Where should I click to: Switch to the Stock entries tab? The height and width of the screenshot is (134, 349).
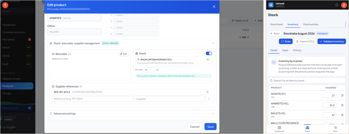[x=311, y=24]
